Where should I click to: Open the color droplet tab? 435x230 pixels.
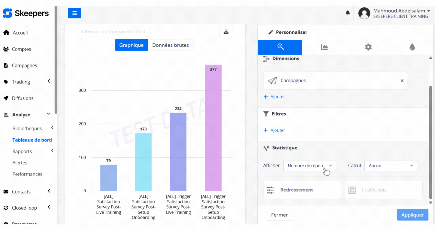click(412, 47)
